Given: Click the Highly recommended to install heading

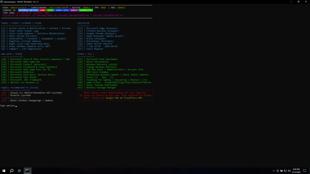Looking at the screenshot, I should 20,88.
